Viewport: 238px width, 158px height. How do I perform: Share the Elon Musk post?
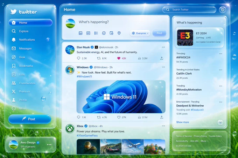tap(162, 58)
